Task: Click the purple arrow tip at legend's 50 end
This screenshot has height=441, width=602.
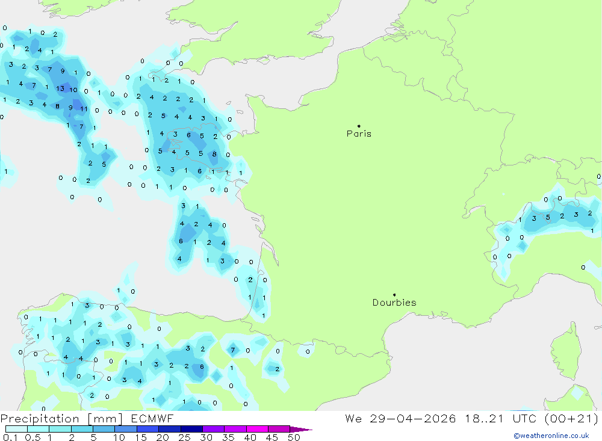Action: pyautogui.click(x=301, y=430)
